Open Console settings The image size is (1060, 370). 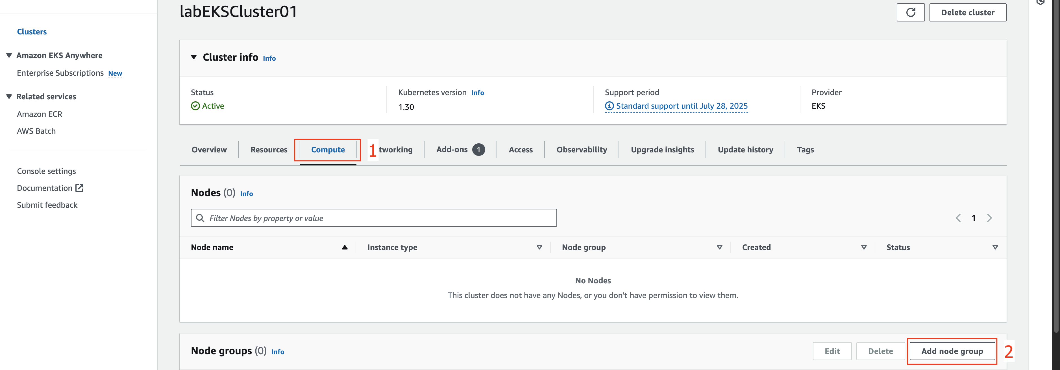(x=47, y=171)
